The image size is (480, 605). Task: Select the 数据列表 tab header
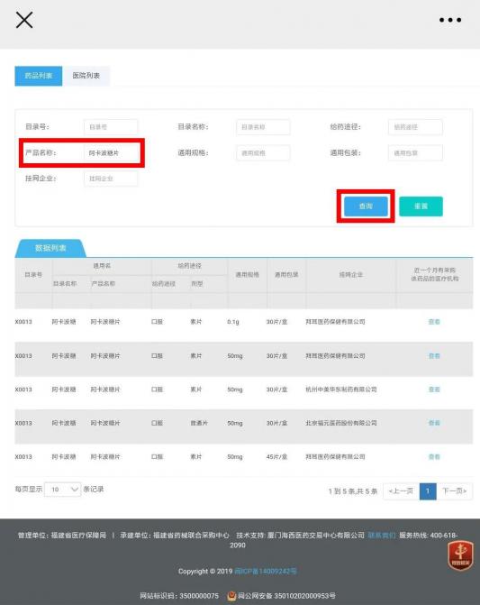coord(50,248)
